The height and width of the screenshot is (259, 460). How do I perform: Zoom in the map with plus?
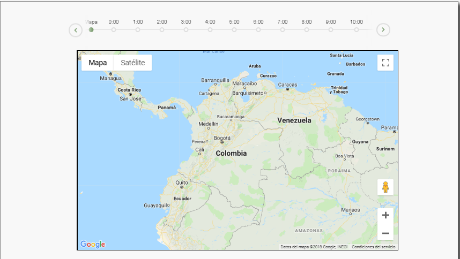point(385,215)
